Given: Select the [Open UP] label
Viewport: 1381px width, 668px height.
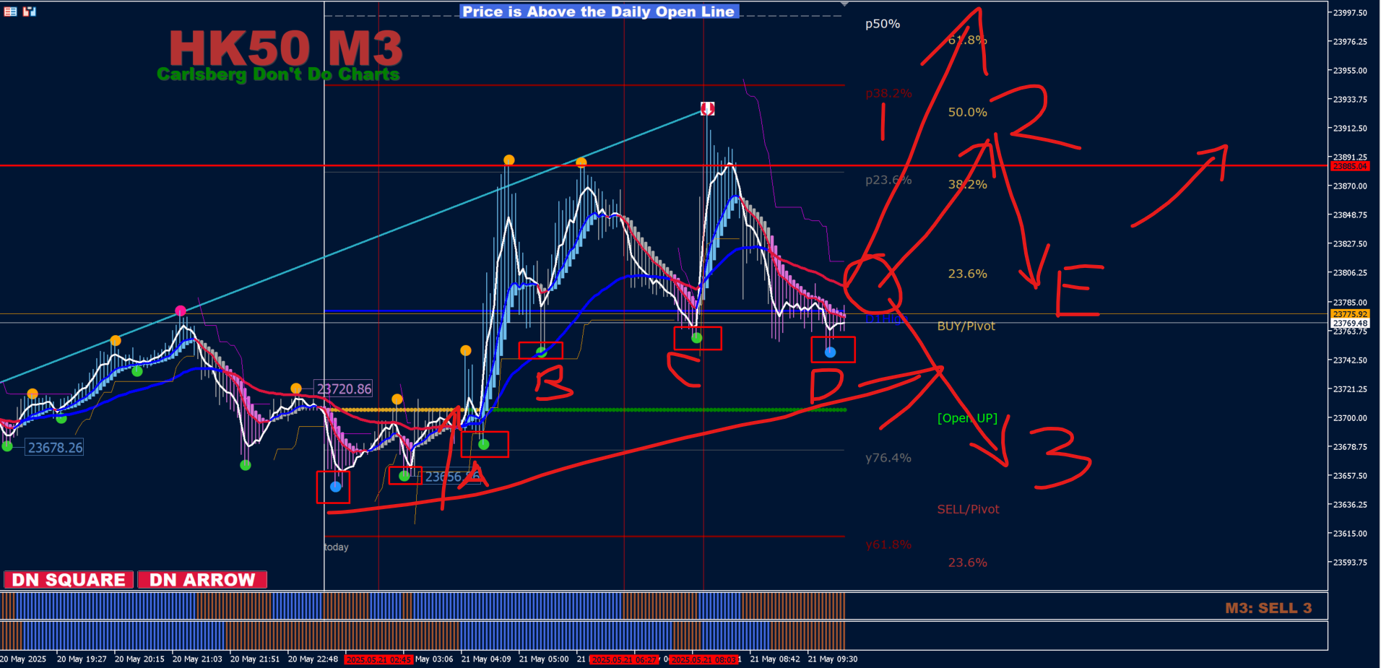Looking at the screenshot, I should point(967,418).
